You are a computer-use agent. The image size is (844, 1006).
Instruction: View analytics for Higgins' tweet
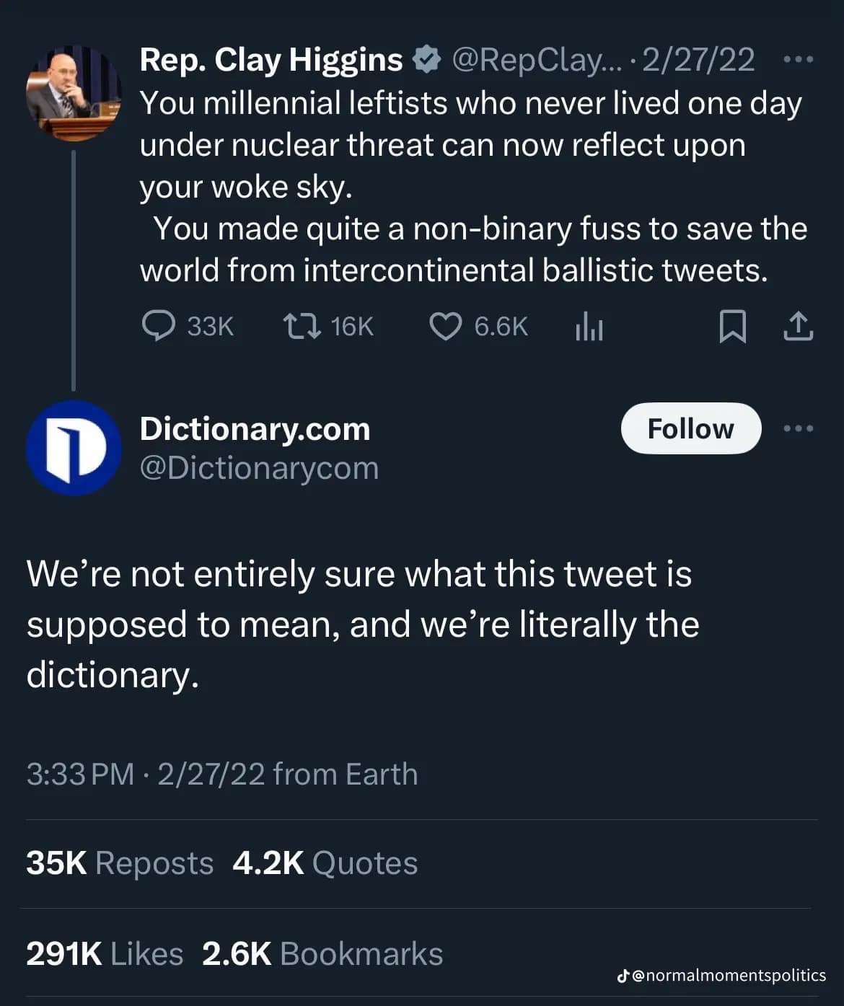tap(589, 327)
